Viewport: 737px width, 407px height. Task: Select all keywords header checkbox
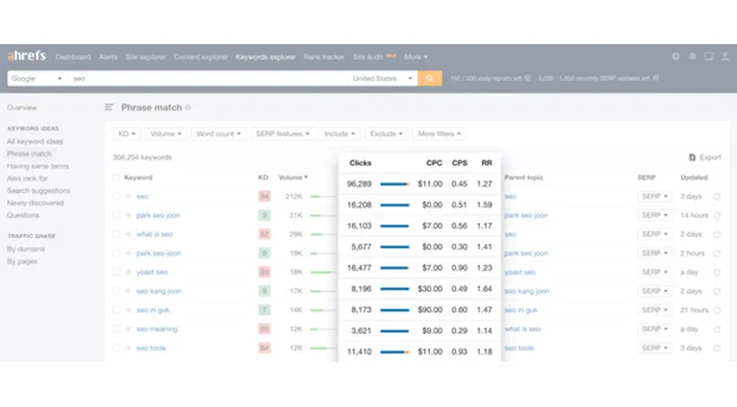point(116,178)
